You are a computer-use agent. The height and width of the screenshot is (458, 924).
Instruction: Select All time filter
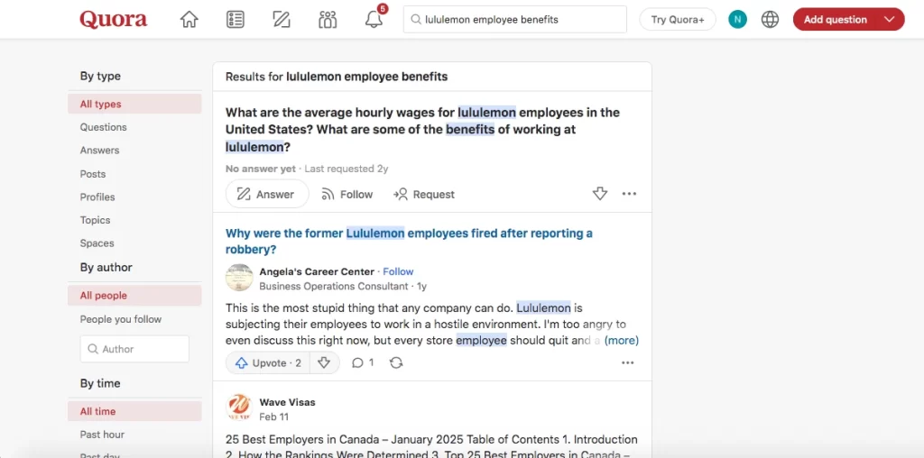(134, 411)
